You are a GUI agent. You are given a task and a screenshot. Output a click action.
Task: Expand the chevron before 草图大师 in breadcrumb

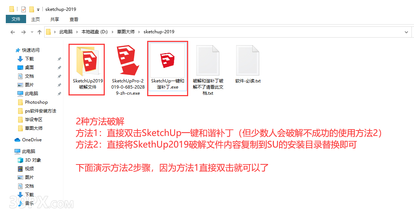click(x=112, y=32)
